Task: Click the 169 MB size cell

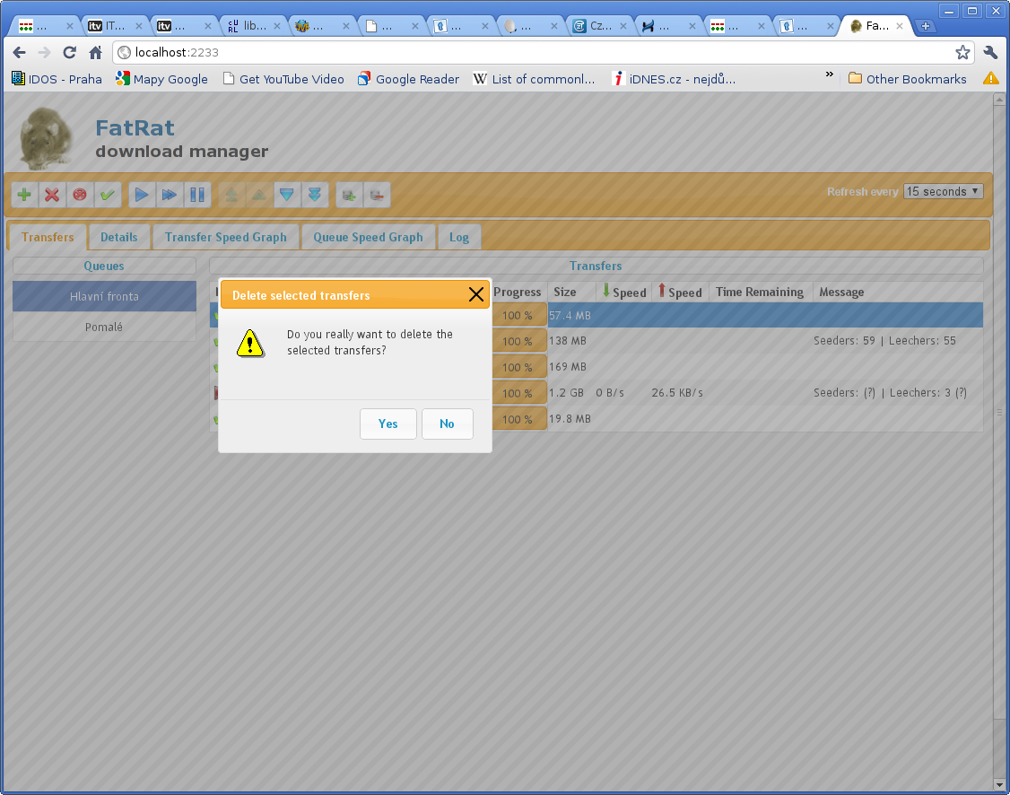Action: (x=568, y=367)
